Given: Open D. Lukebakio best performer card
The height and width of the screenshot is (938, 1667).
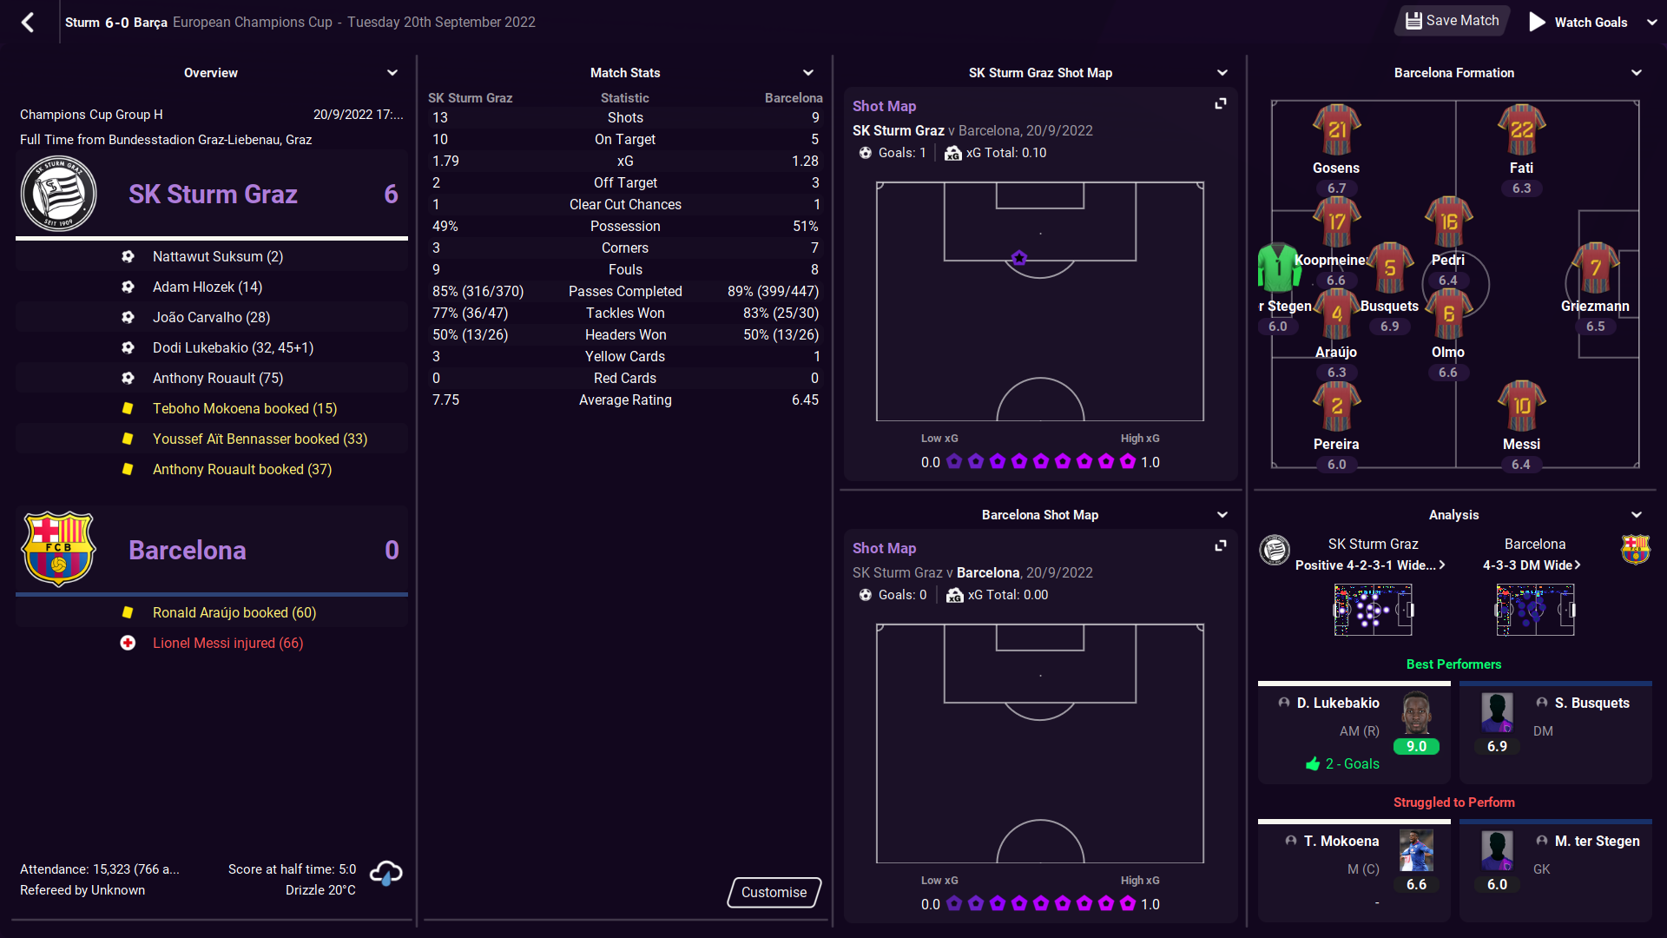Looking at the screenshot, I should [x=1354, y=734].
